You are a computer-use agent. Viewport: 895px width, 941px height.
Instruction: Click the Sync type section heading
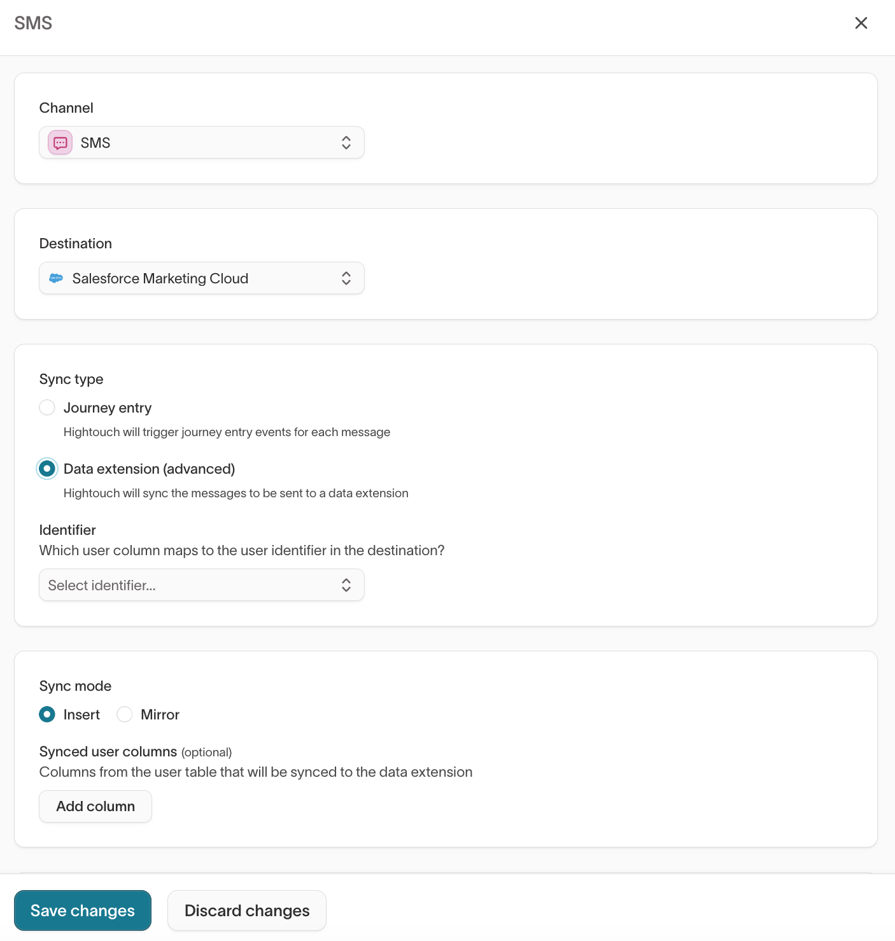(x=71, y=379)
